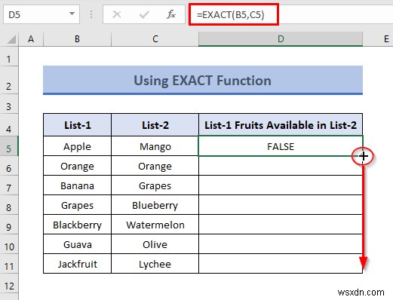Select the cell containing 'Guava'

77,244
